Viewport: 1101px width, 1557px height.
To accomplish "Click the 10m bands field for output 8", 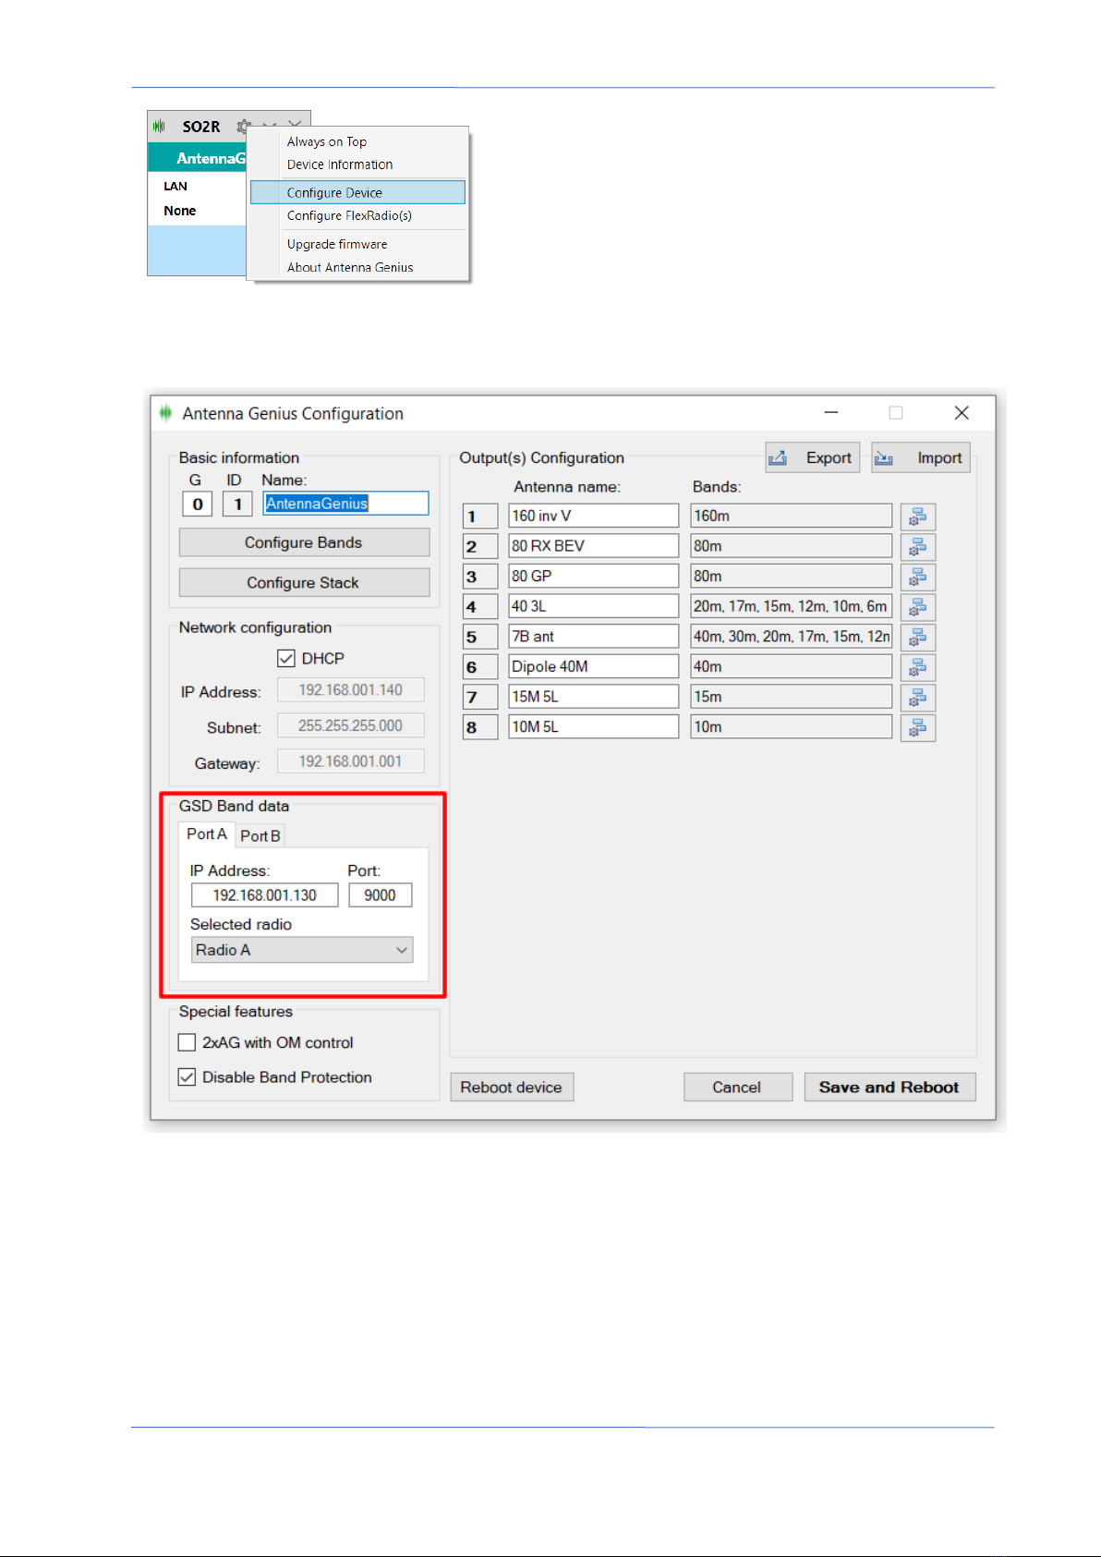I will [x=792, y=726].
